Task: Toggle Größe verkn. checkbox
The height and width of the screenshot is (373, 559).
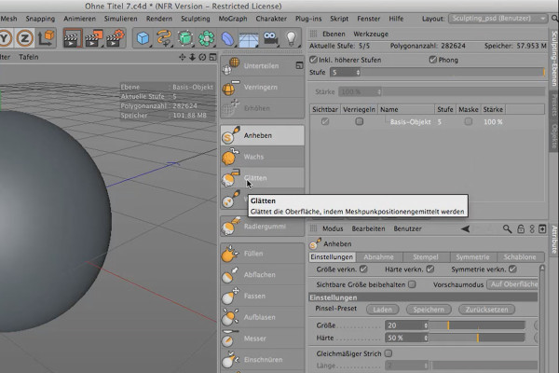Action: (x=363, y=269)
